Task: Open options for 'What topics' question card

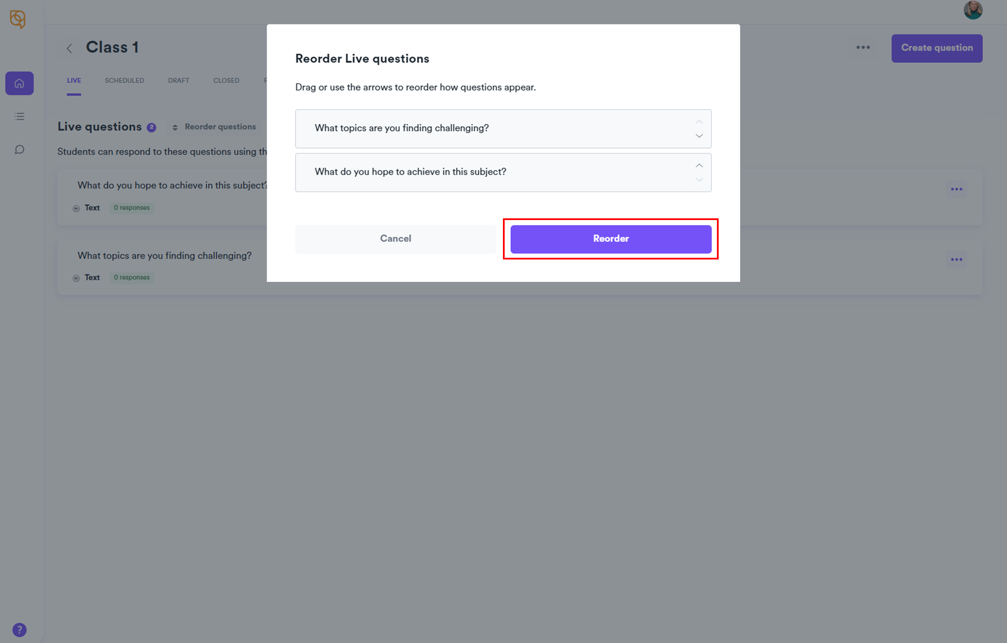Action: [956, 259]
